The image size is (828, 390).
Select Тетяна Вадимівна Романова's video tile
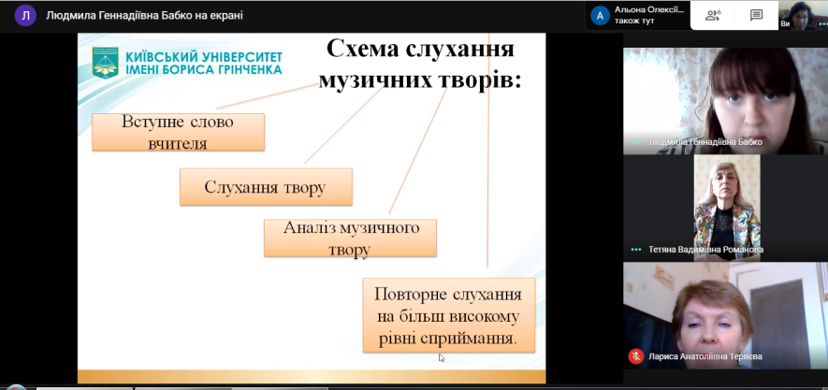pos(725,208)
